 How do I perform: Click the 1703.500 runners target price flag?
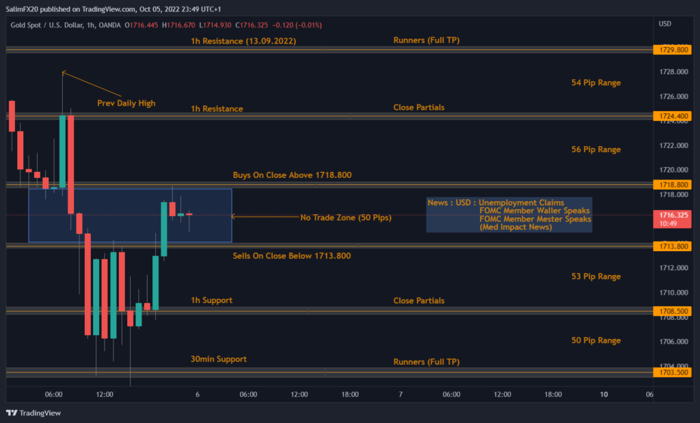[x=672, y=373]
